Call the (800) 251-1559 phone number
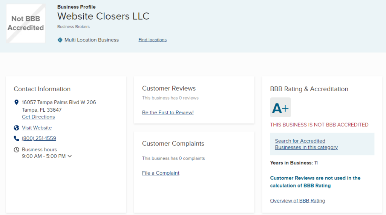386x215 pixels. click(39, 138)
